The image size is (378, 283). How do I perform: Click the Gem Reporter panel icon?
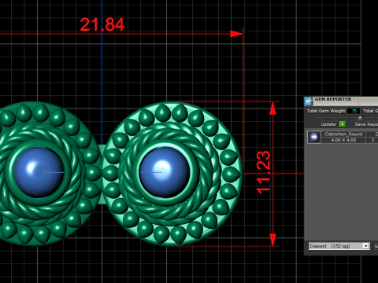tap(308, 101)
